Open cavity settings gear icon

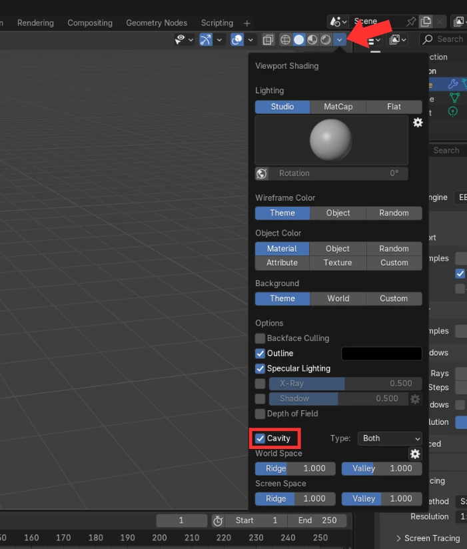[x=415, y=454]
